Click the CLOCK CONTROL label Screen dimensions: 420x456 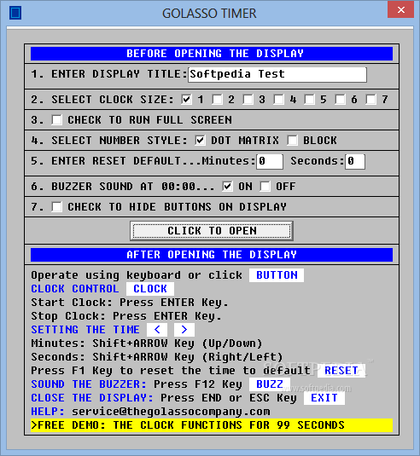[75, 289]
